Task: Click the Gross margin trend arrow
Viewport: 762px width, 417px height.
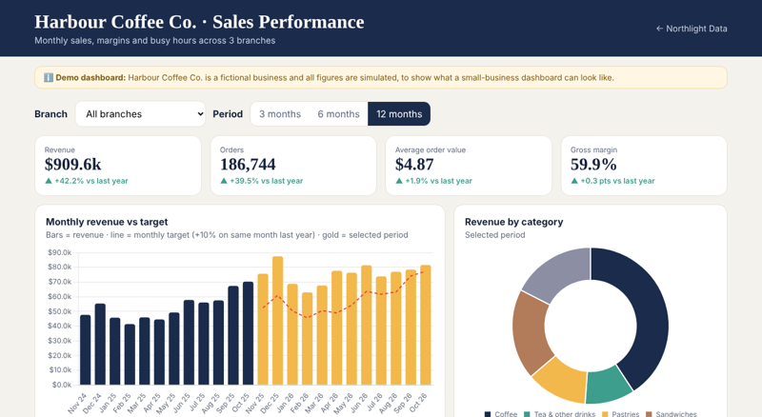Action: (x=574, y=181)
